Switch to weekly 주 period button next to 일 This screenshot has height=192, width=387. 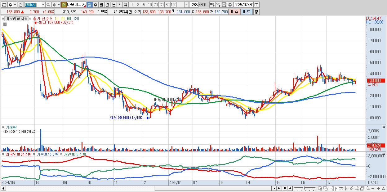[x=95, y=5]
